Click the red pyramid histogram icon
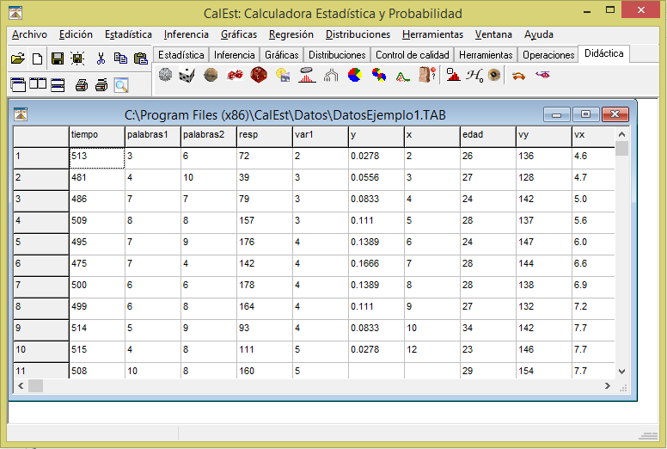667x449 pixels. coord(453,75)
